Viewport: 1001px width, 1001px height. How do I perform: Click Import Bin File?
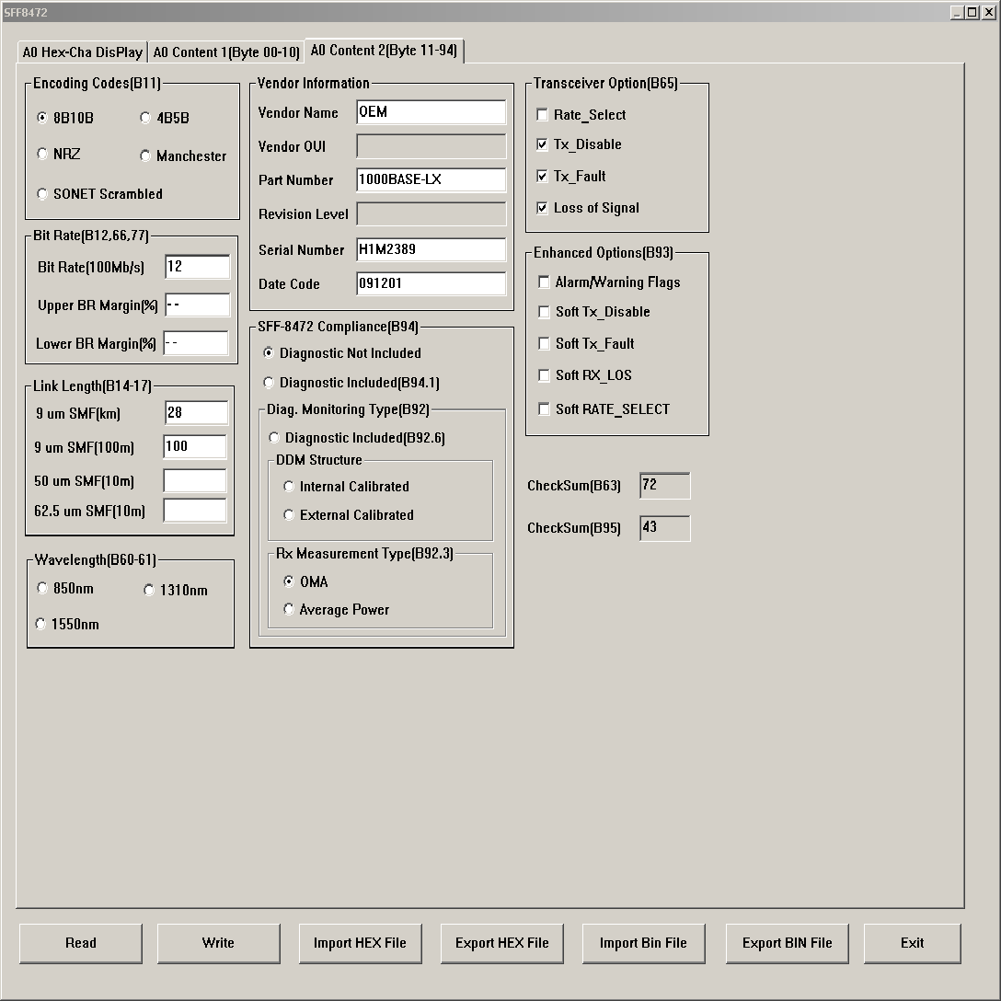pos(643,943)
